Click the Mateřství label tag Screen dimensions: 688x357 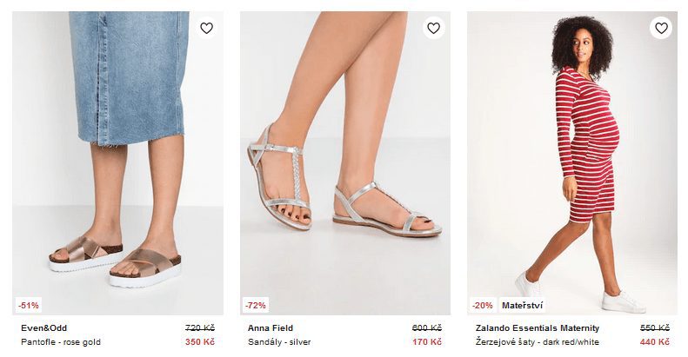(x=522, y=305)
